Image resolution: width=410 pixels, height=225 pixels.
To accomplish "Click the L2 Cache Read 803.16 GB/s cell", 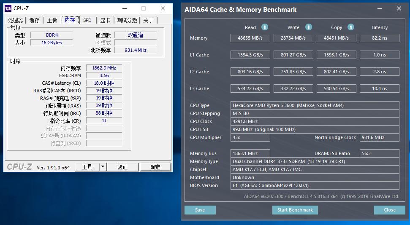I will (x=250, y=72).
